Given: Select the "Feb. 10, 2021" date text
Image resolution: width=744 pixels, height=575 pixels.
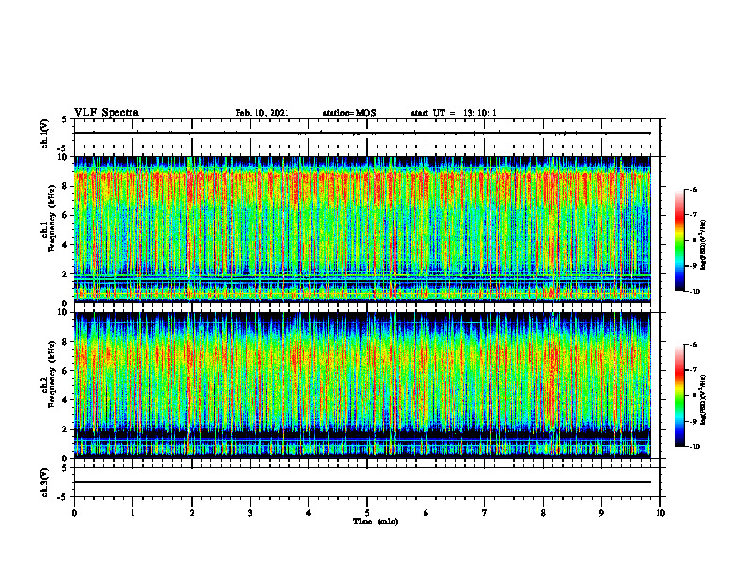Looking at the screenshot, I should pyautogui.click(x=262, y=113).
